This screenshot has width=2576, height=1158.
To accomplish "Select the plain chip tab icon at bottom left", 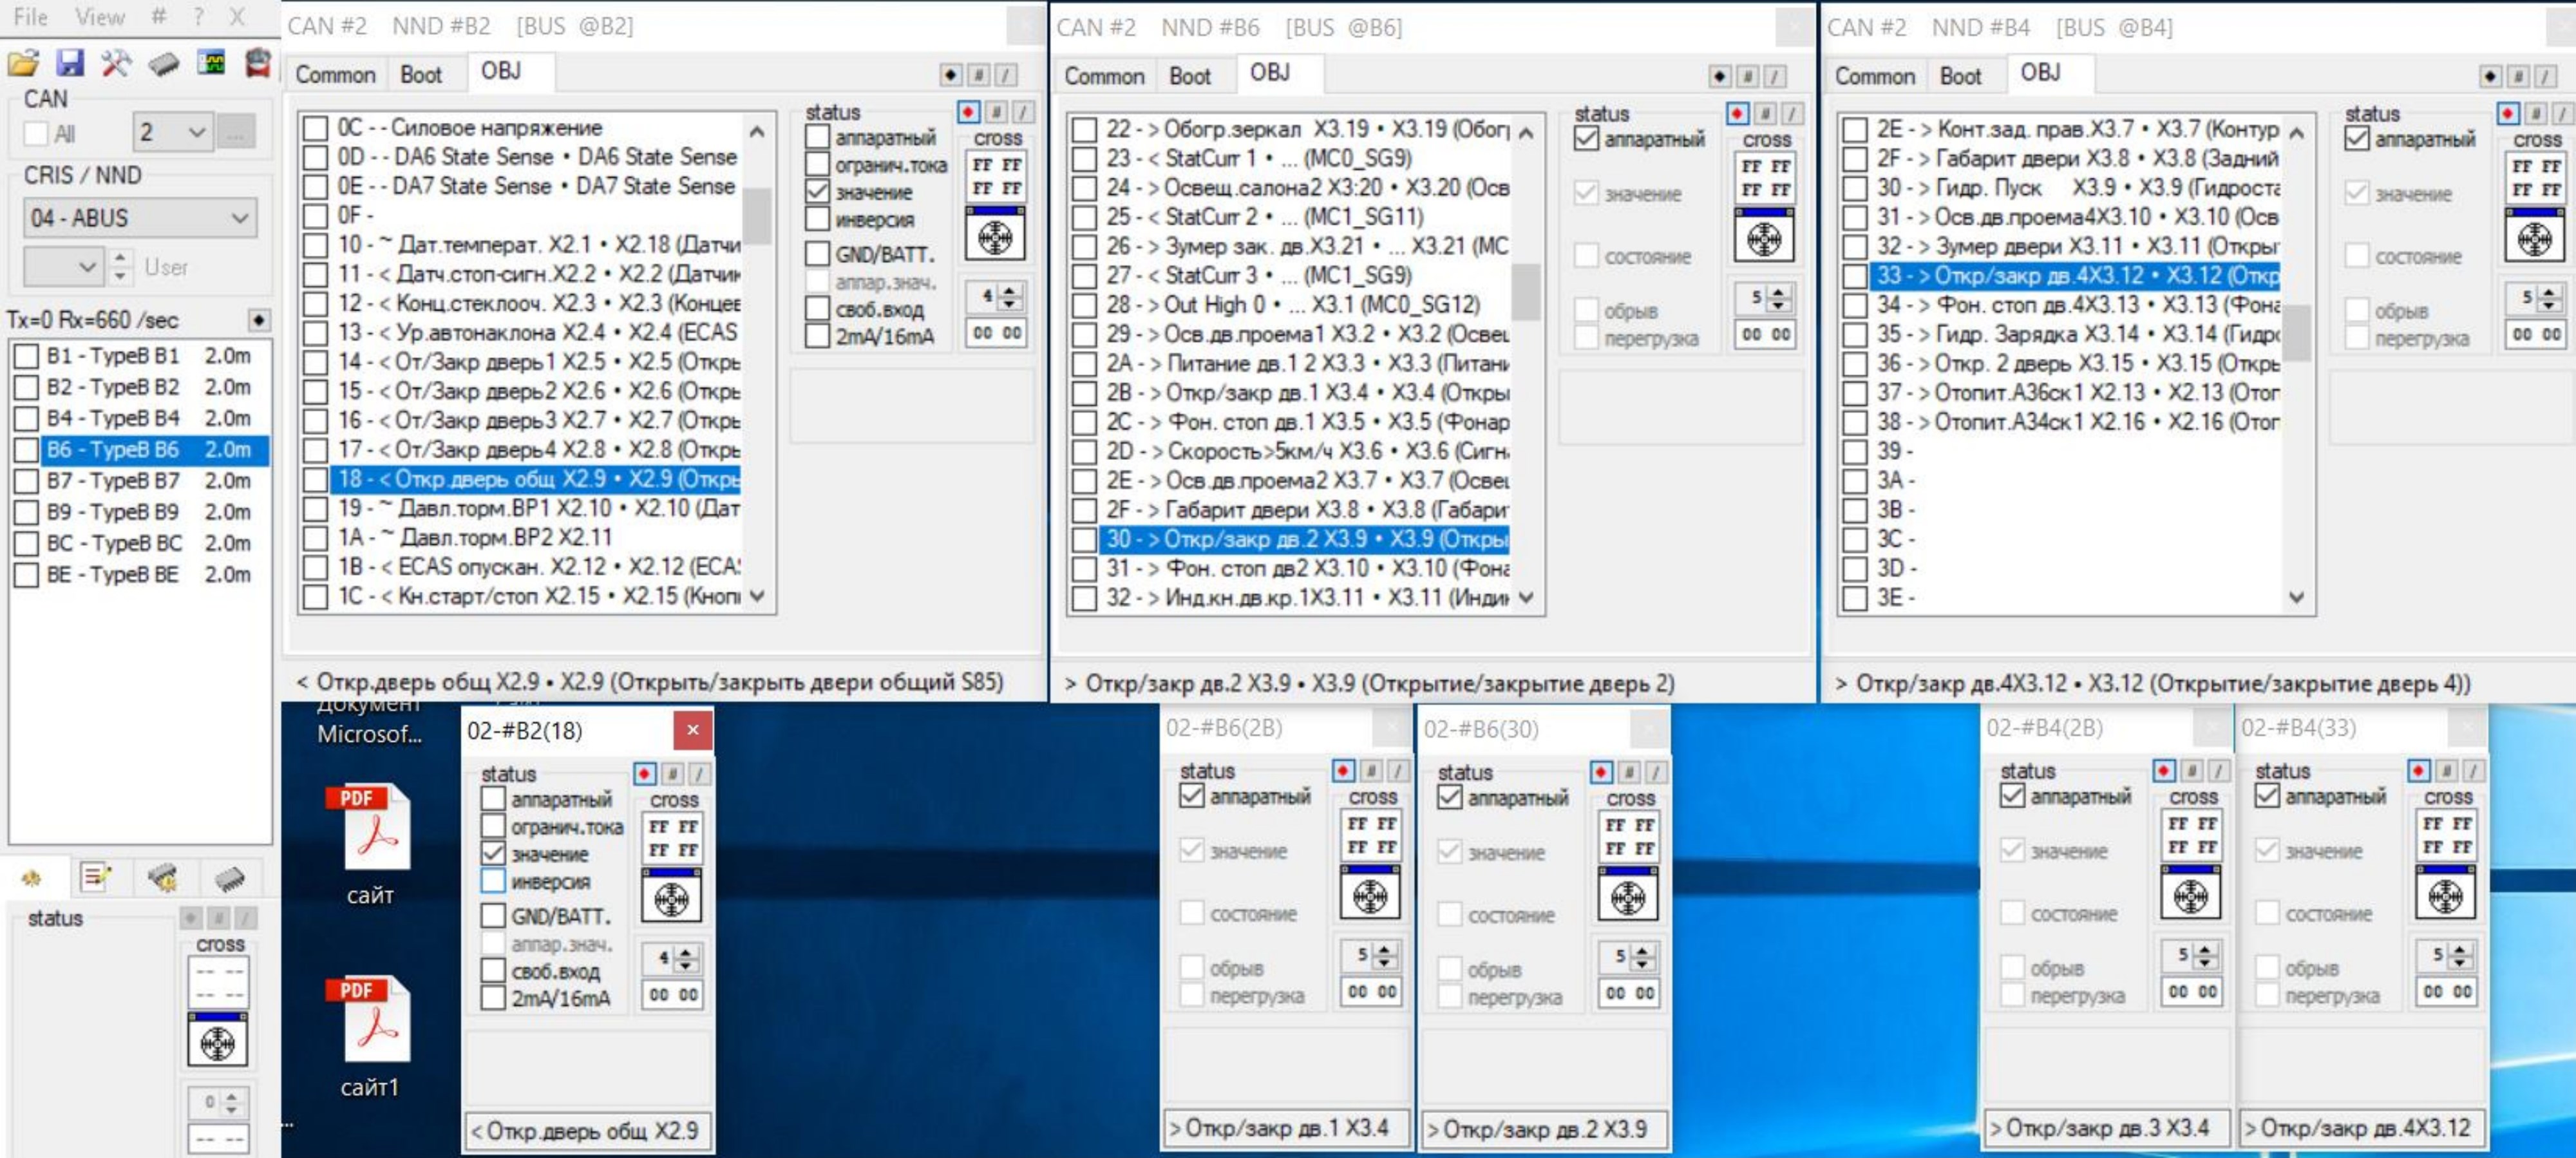I will pyautogui.click(x=229, y=878).
